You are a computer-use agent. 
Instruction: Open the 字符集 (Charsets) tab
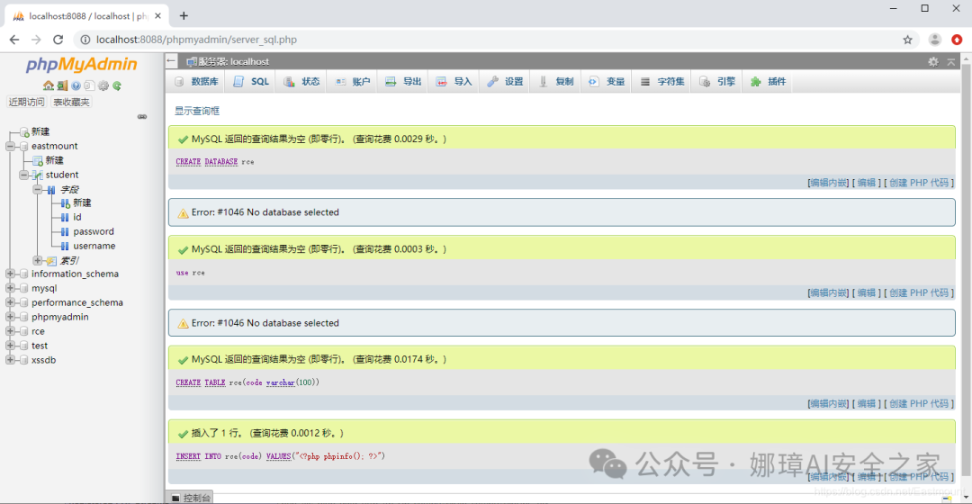(x=662, y=82)
